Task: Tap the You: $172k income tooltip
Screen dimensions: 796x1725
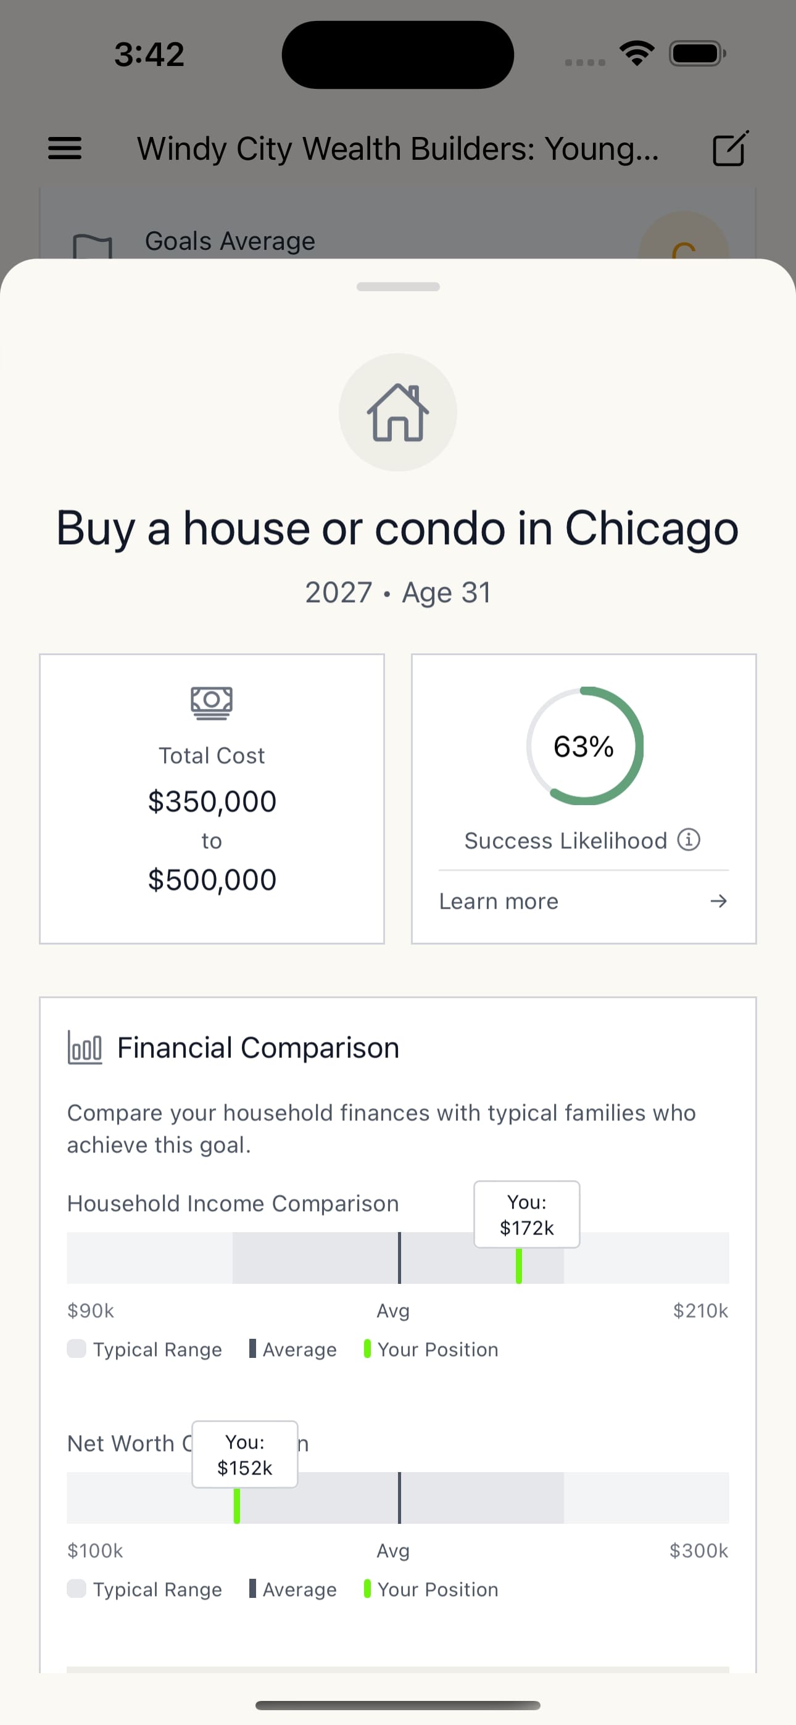Action: point(526,1215)
